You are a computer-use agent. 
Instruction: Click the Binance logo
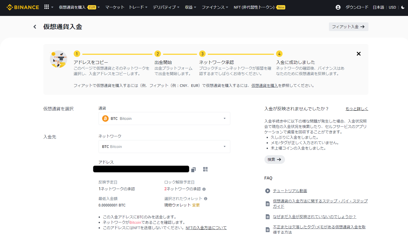[x=23, y=7]
